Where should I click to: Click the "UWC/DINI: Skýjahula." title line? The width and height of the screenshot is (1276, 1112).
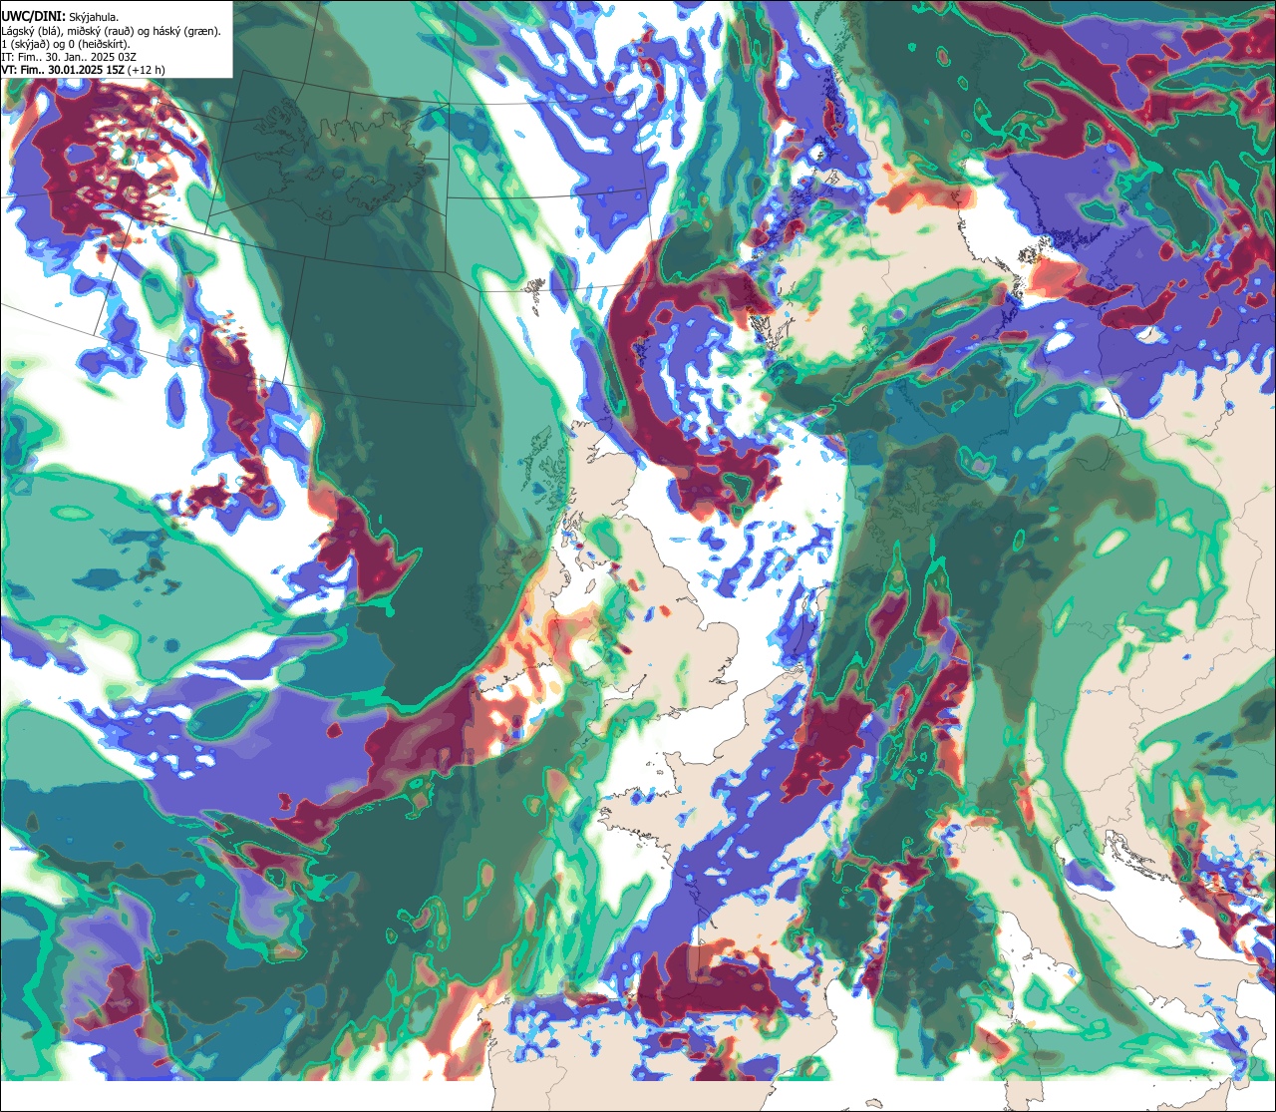coord(60,16)
